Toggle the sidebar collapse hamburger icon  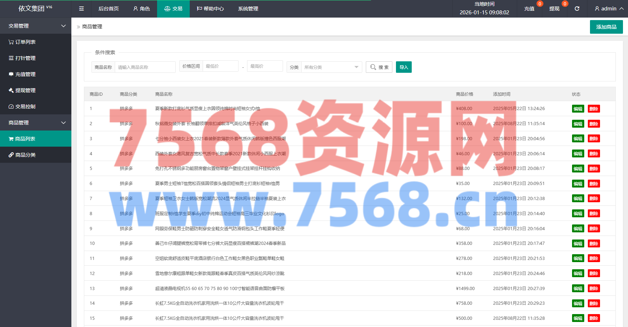81,9
